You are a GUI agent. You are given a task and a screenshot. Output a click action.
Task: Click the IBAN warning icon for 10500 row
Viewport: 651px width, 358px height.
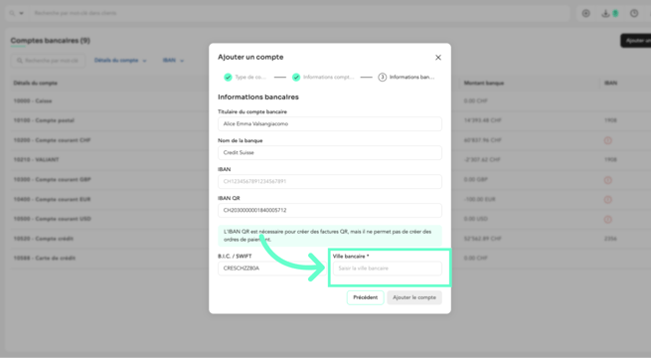(x=608, y=219)
